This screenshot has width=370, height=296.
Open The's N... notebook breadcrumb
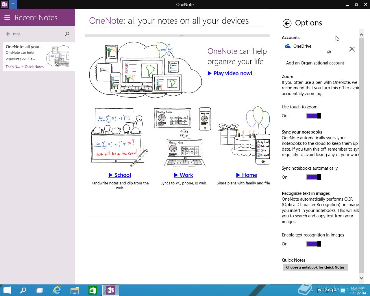[x=13, y=67]
